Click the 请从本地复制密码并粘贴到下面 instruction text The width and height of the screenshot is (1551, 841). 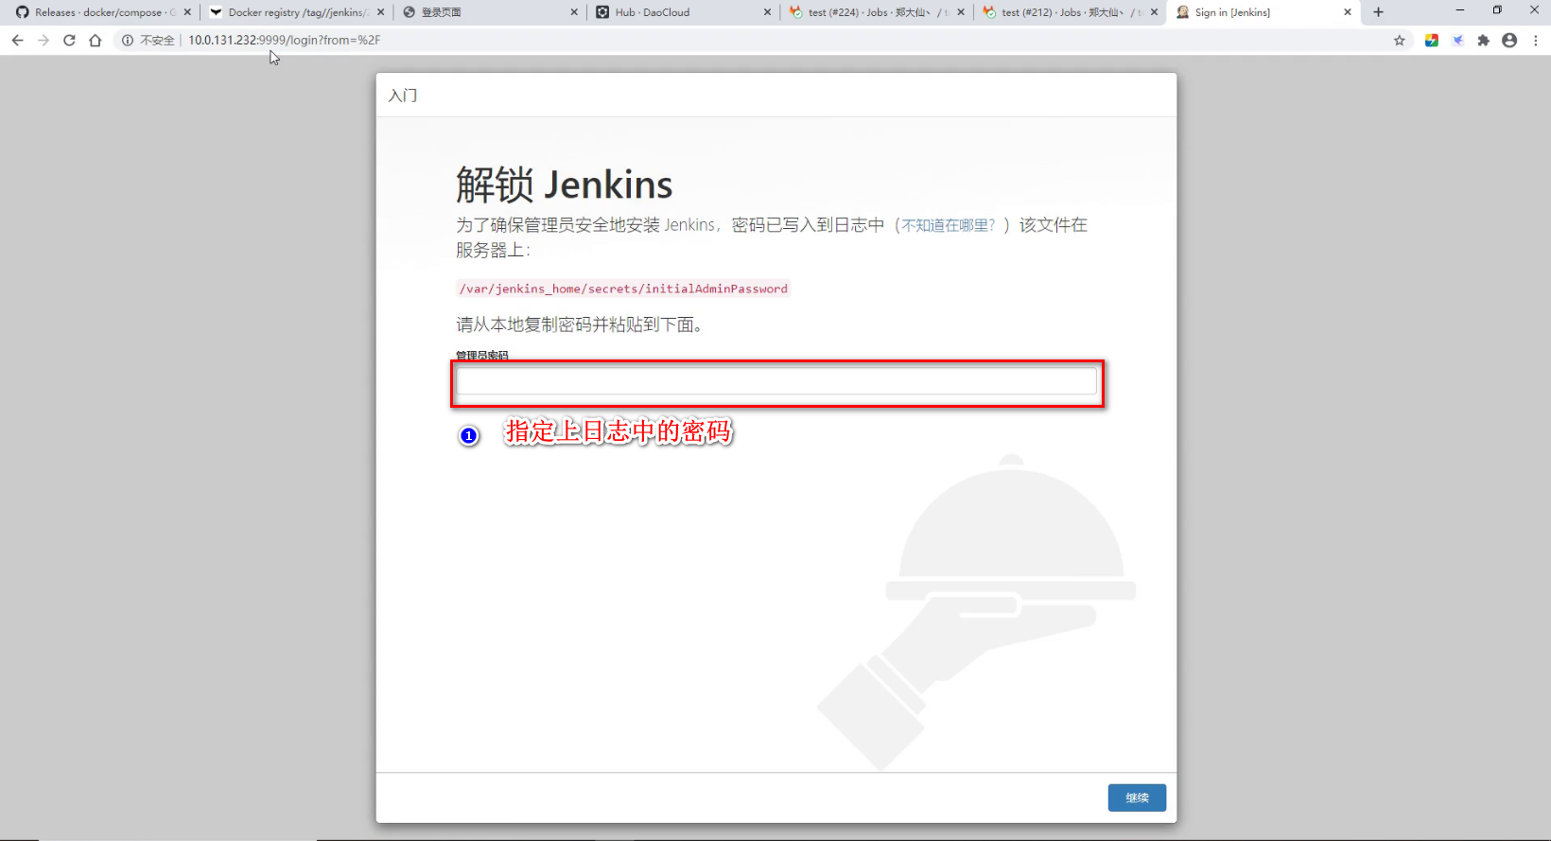pos(580,324)
